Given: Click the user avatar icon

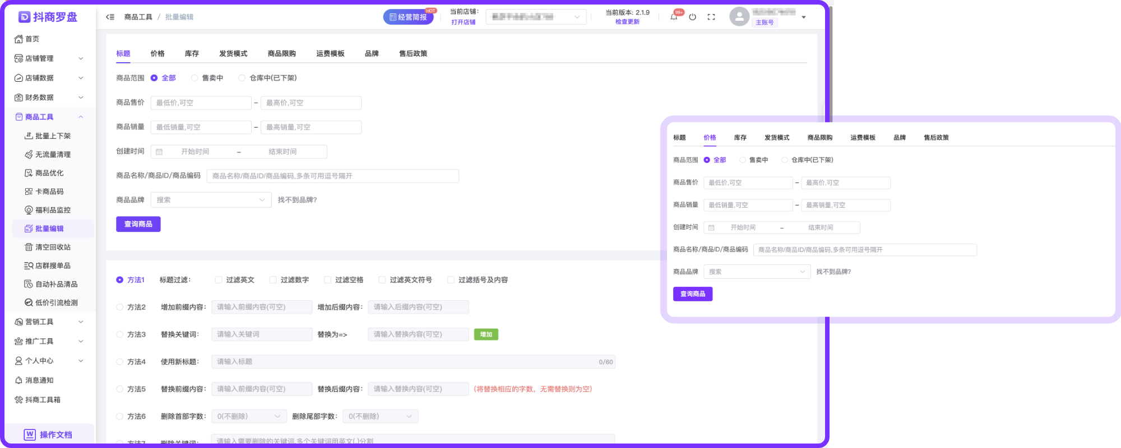Looking at the screenshot, I should coord(739,17).
